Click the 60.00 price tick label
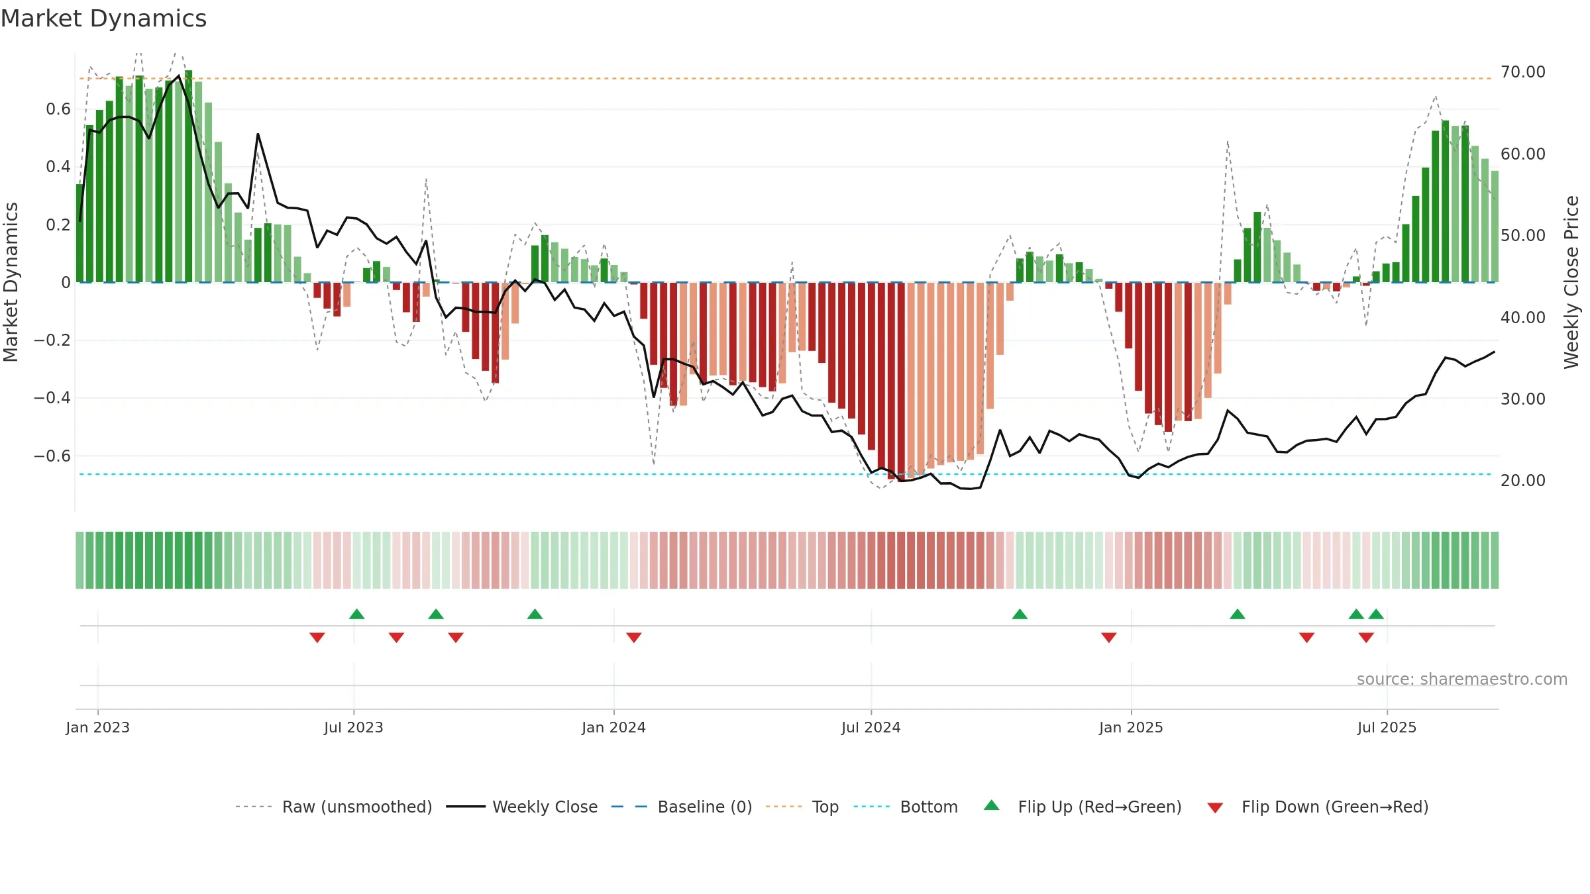 (x=1523, y=154)
